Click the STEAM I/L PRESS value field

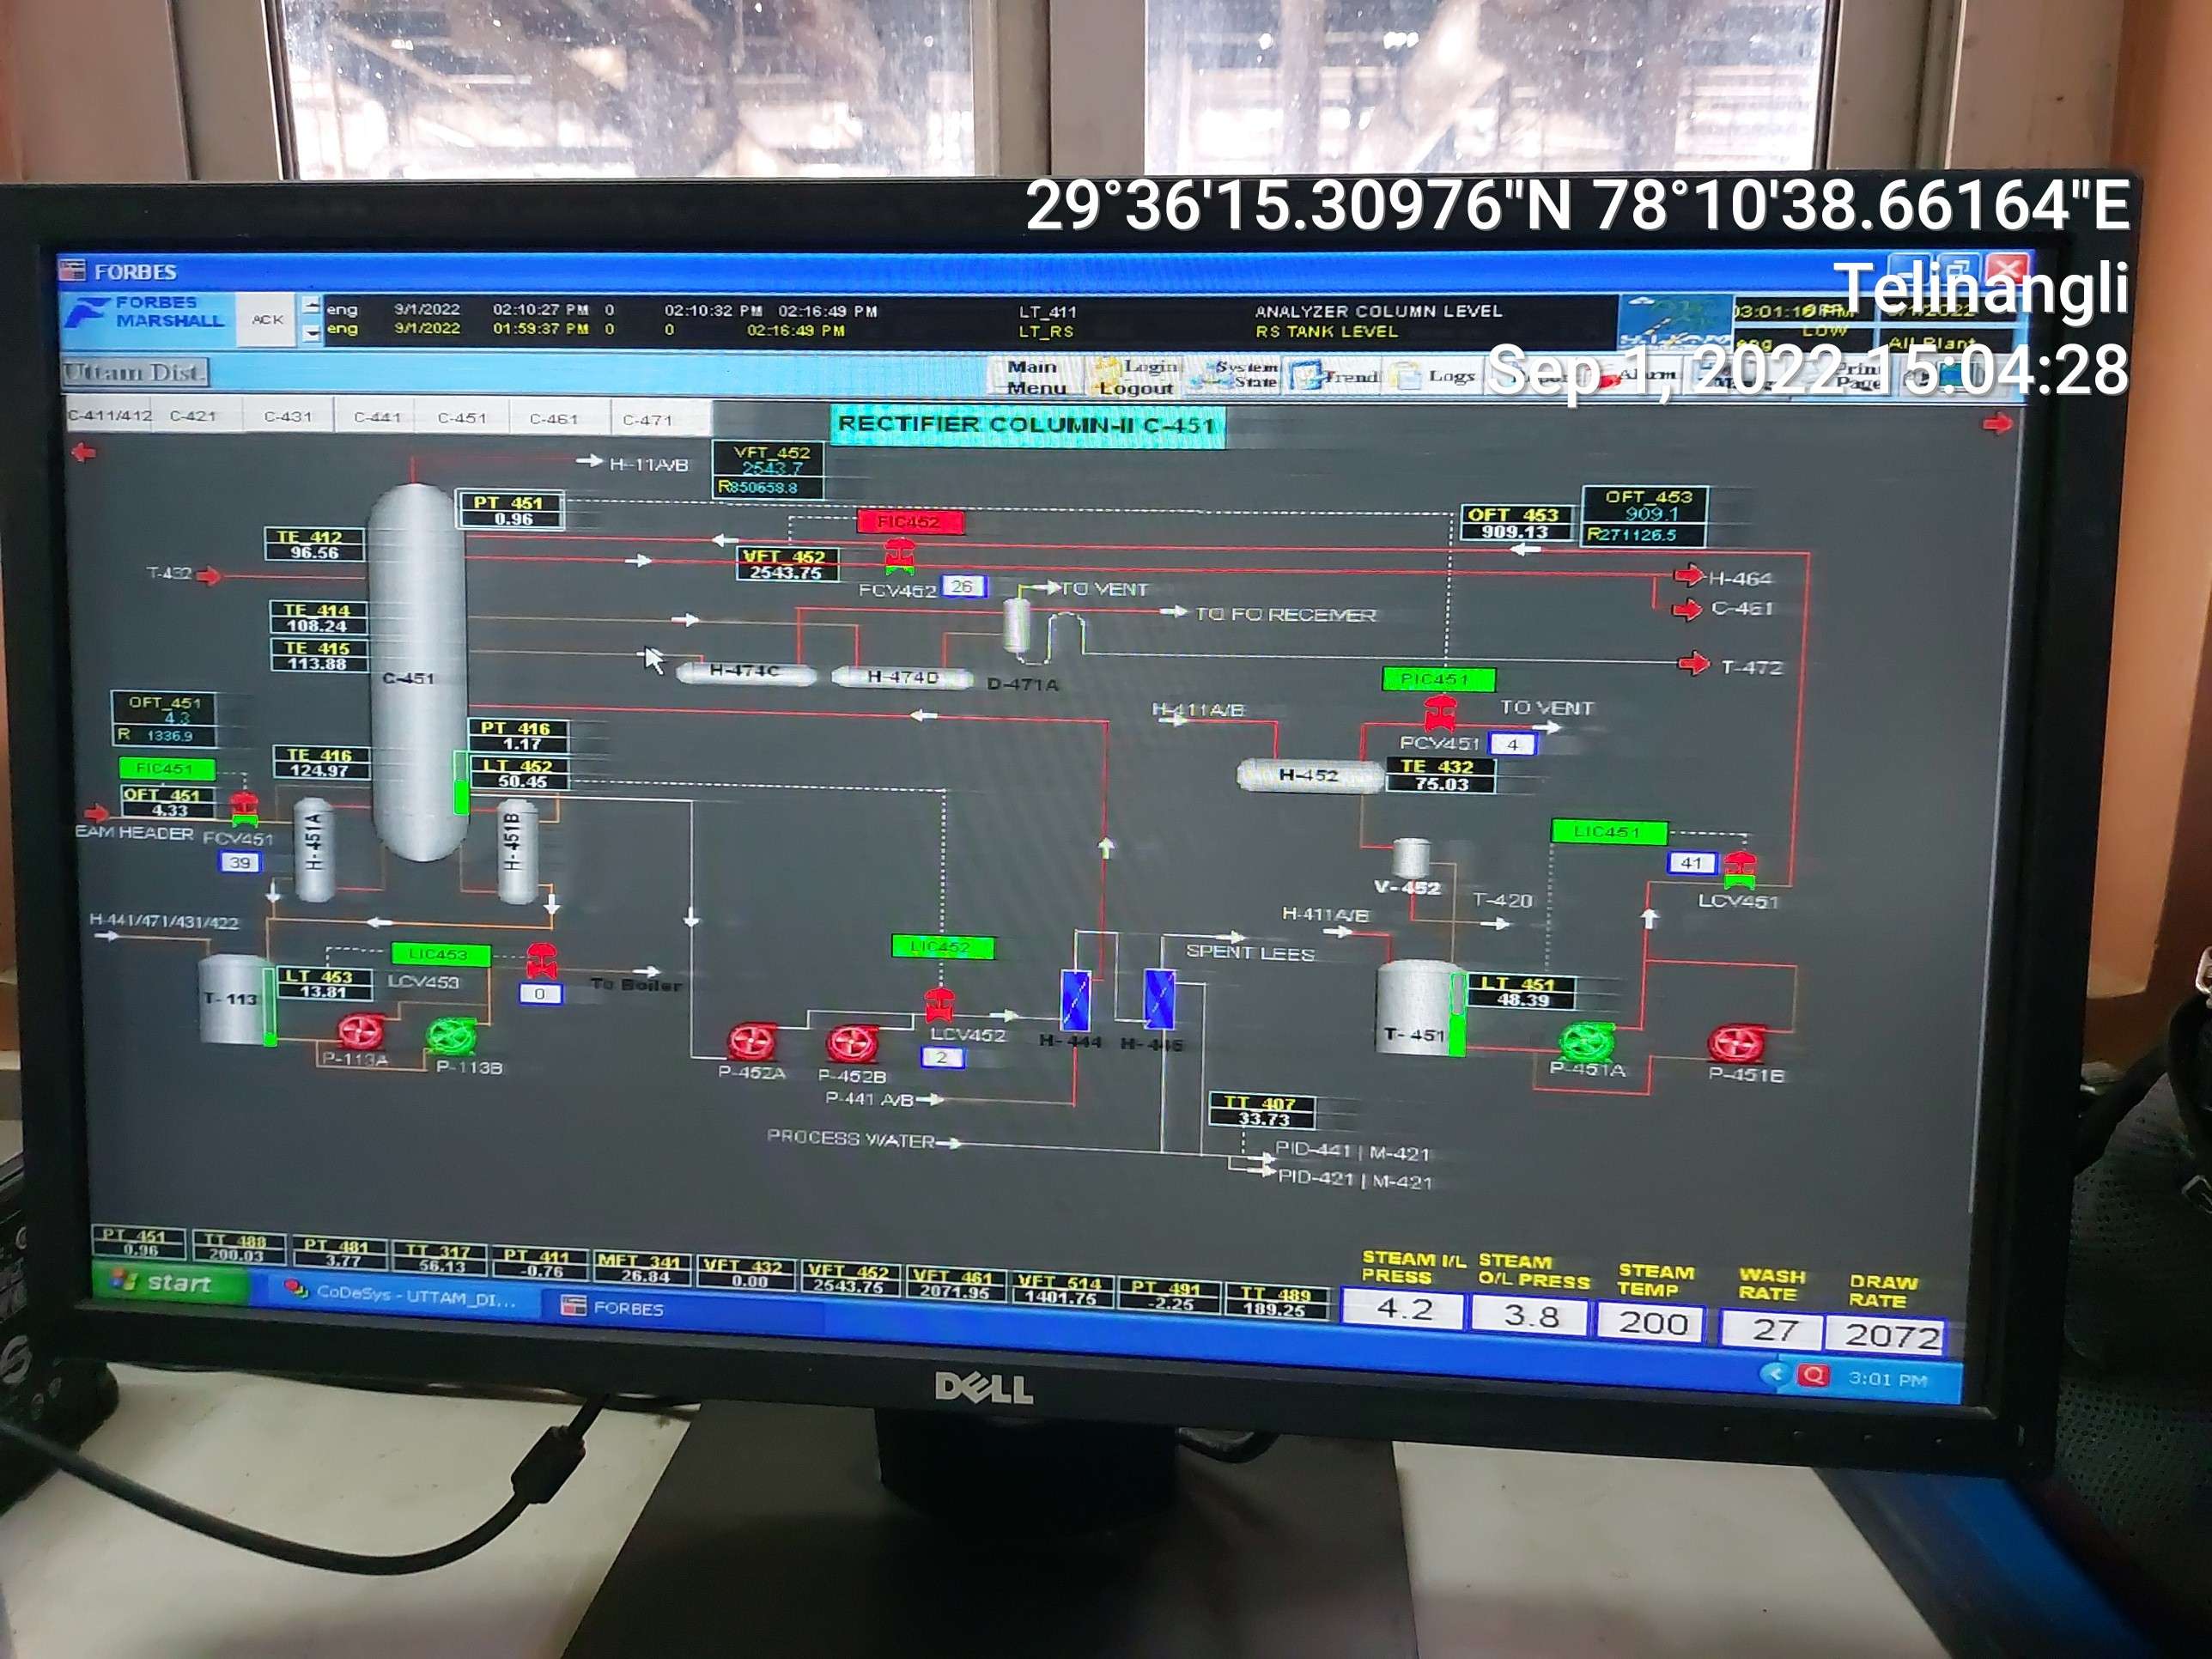point(1403,1308)
